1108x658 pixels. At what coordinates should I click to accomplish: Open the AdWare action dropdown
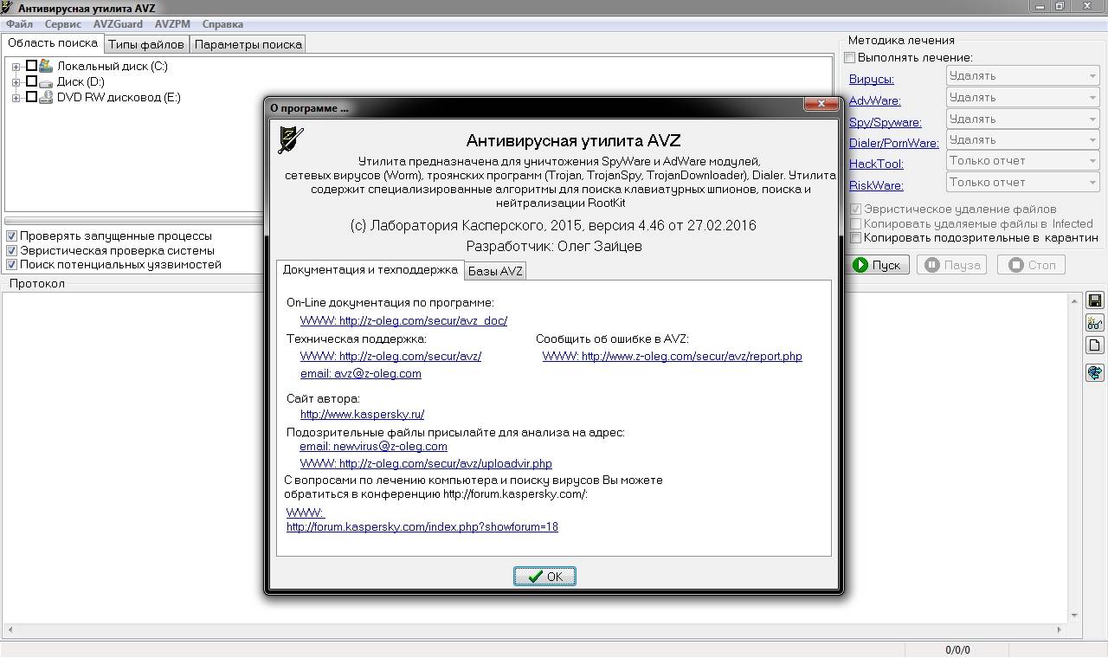point(1022,98)
